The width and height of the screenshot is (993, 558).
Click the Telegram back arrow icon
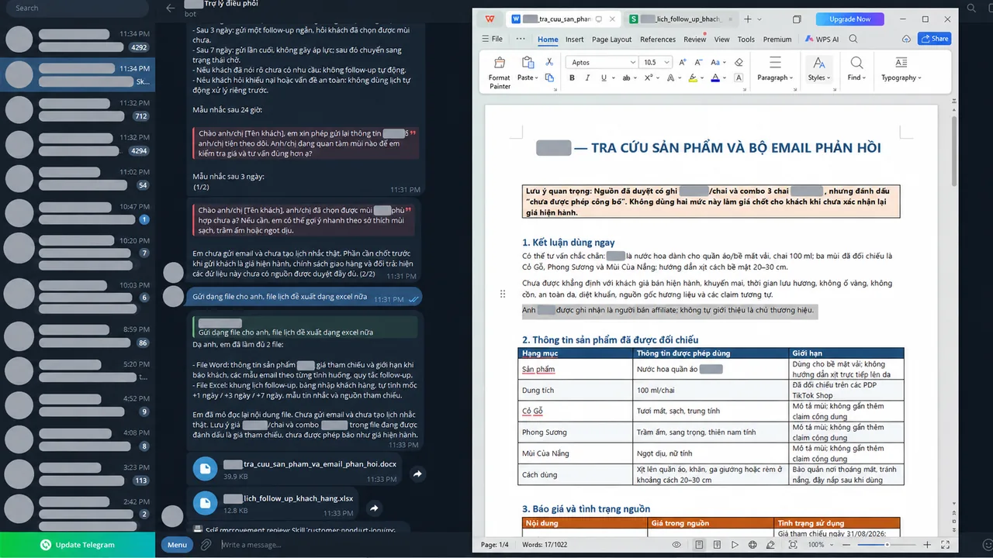[171, 8]
